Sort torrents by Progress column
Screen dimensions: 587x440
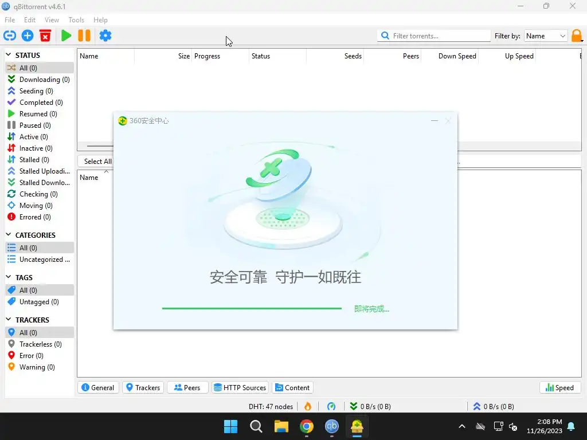click(x=220, y=56)
